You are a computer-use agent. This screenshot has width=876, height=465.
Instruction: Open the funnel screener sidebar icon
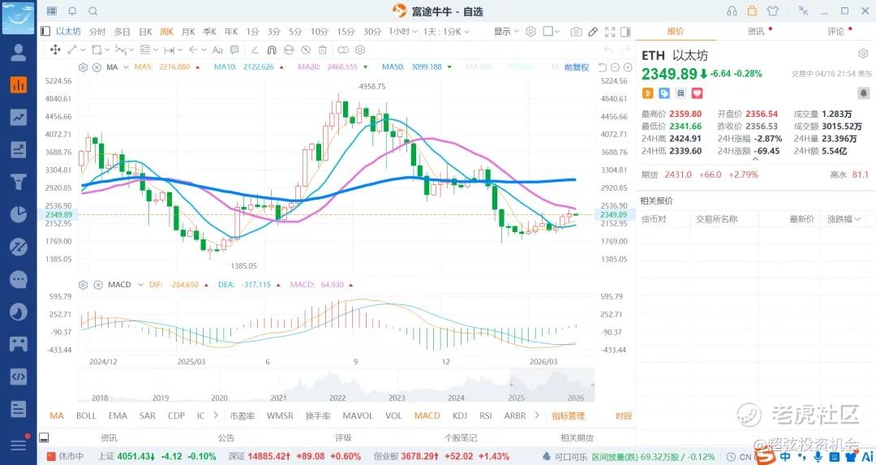(x=19, y=182)
